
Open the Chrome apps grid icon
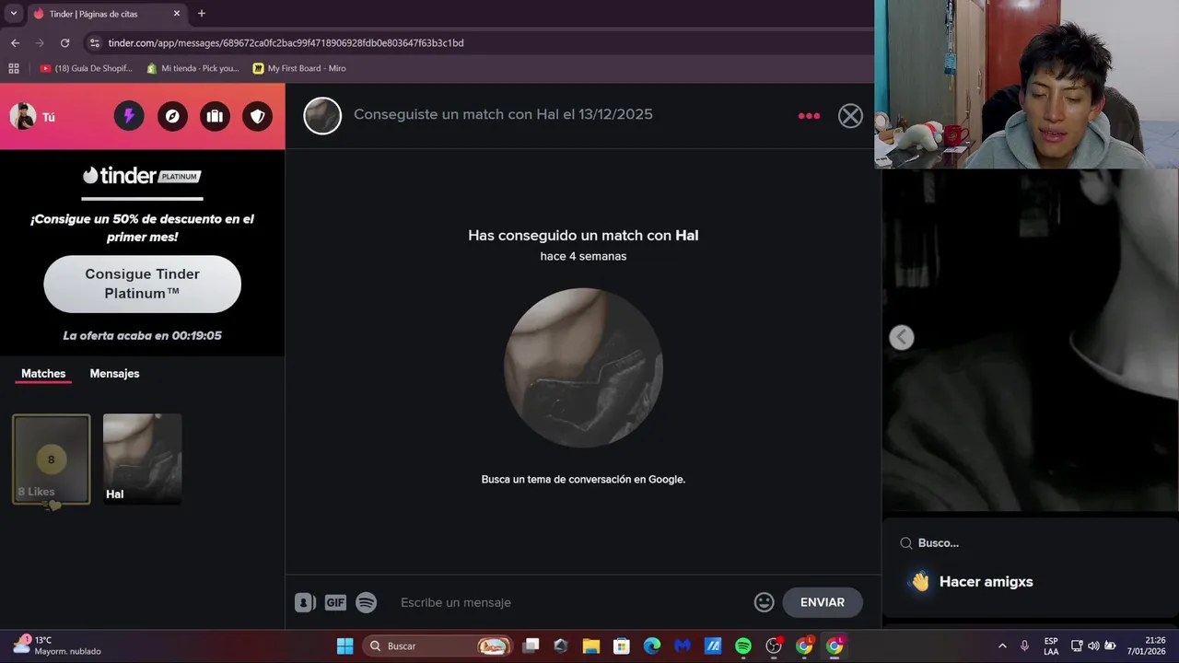(x=14, y=68)
